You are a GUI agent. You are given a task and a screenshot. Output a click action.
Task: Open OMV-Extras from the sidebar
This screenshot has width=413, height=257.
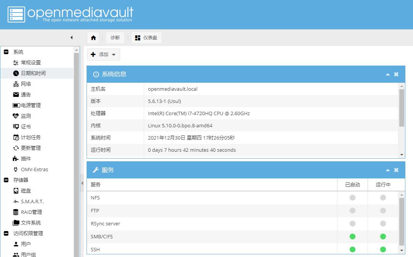click(34, 169)
